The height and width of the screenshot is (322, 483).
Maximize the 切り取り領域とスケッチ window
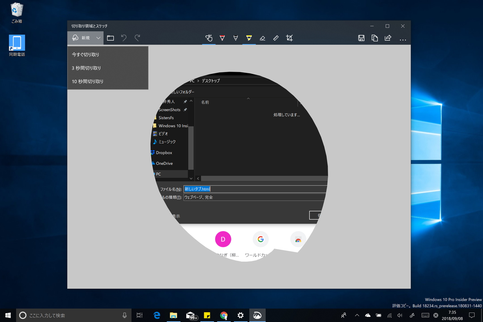coord(387,26)
